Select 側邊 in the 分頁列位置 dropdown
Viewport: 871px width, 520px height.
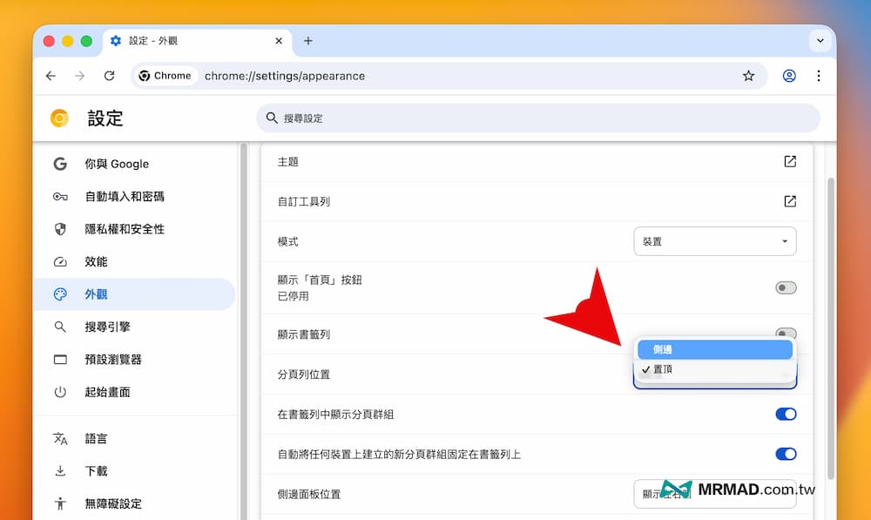click(714, 348)
